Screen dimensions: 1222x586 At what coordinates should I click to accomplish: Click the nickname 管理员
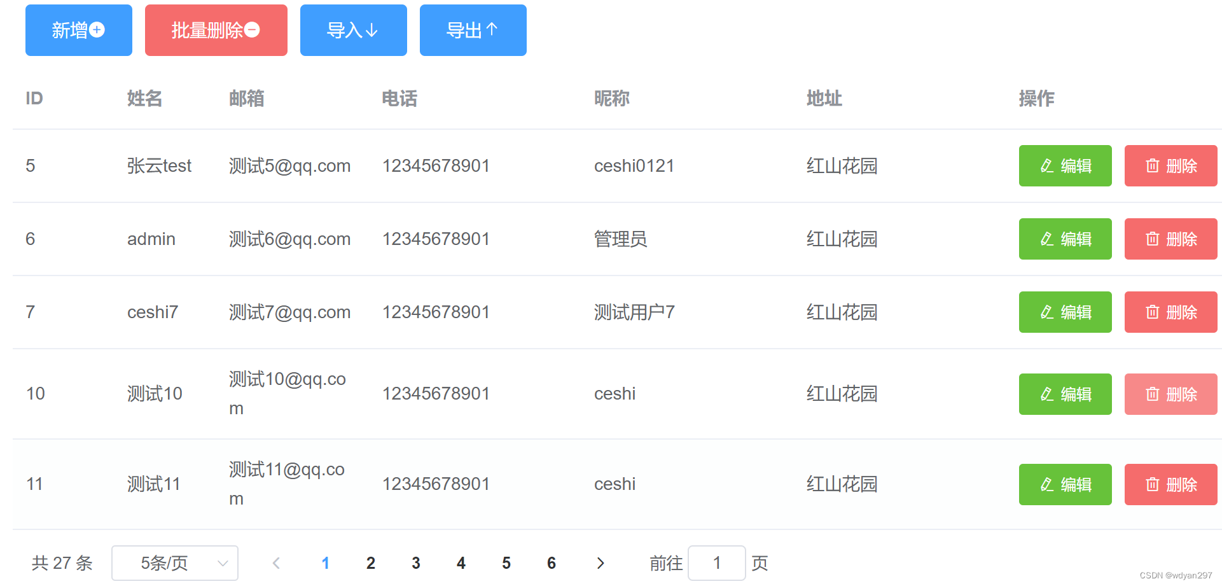coord(621,239)
